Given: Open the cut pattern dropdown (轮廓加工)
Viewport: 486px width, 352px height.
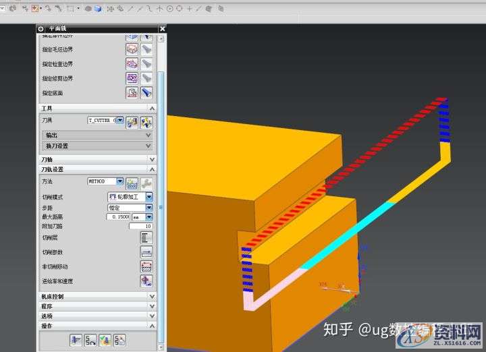Looking at the screenshot, I should coord(149,197).
